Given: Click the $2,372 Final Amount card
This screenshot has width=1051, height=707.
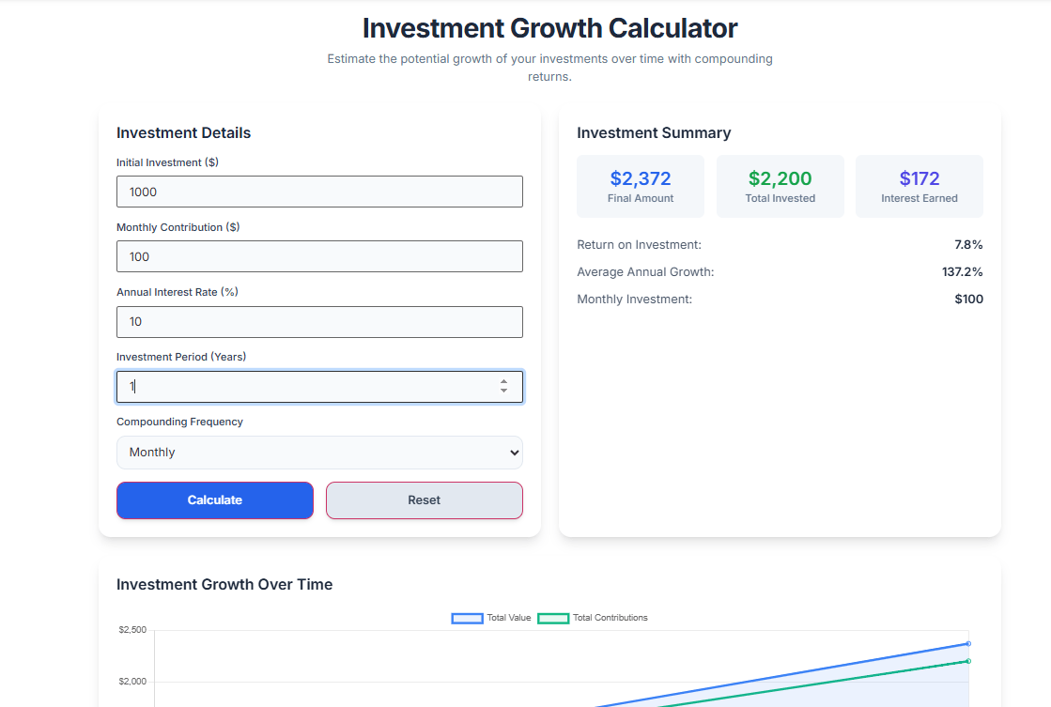Looking at the screenshot, I should 641,185.
